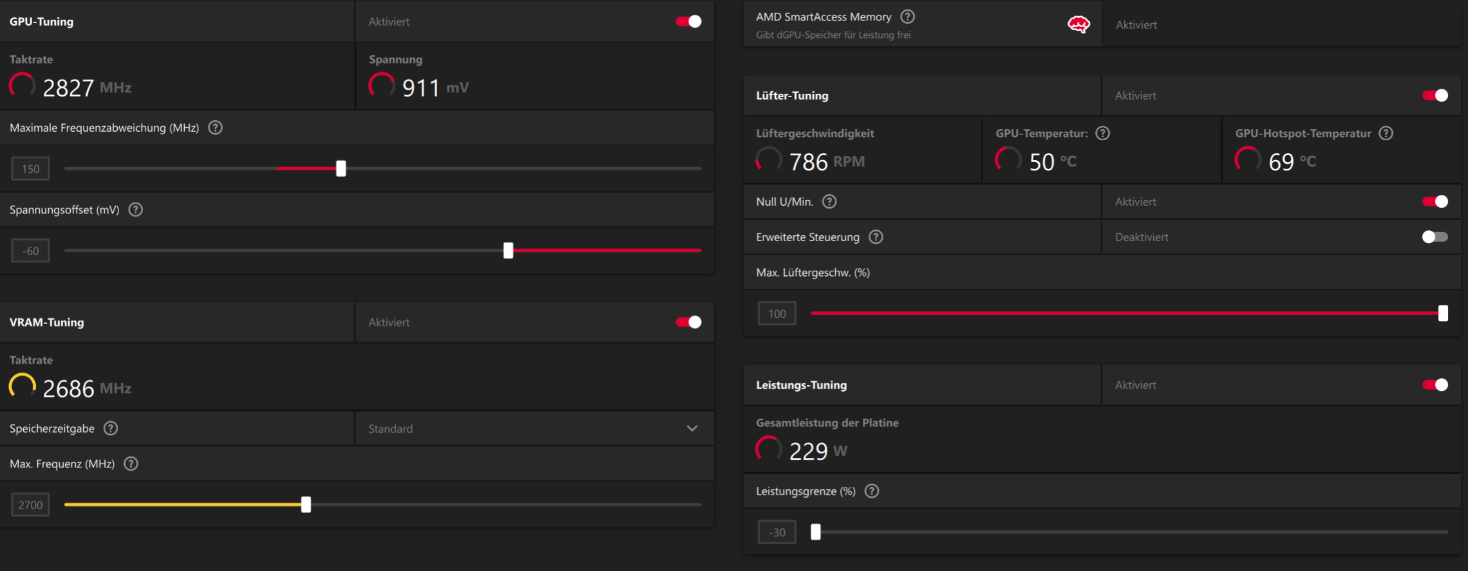The width and height of the screenshot is (1468, 571).
Task: Open help icon beside GPU-Hotspot-Temperatur
Action: pyautogui.click(x=1386, y=133)
